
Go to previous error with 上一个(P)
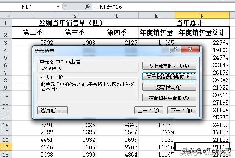tap(149, 110)
